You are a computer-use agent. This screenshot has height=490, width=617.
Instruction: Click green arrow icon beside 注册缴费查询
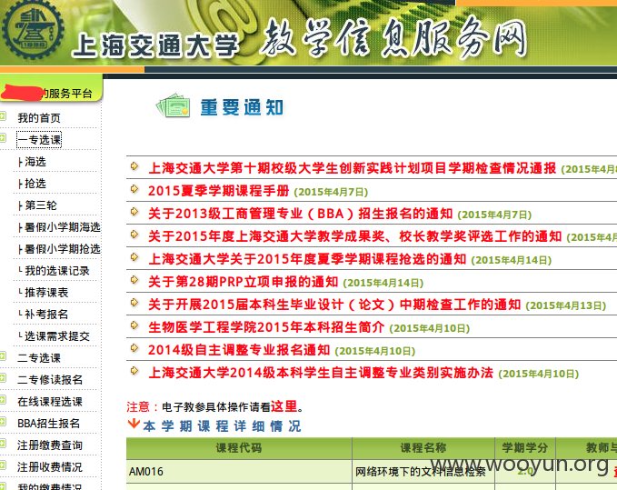pyautogui.click(x=3, y=444)
